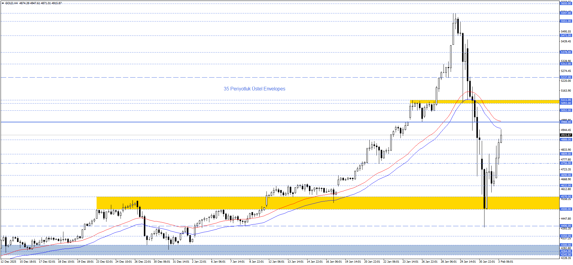
Task: Click the 5237.00 dashed line price label
Action: point(566,77)
